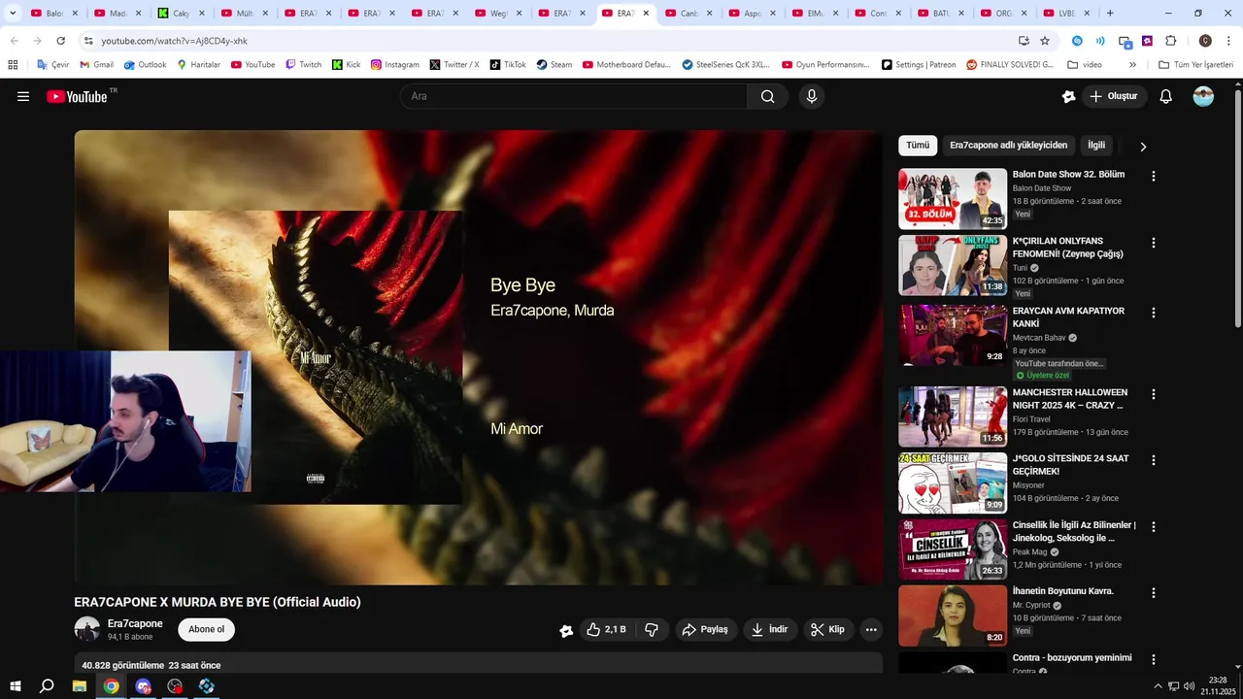Open options for İhanetin Boyutunu Kavra video
1243x699 pixels.
pos(1154,592)
